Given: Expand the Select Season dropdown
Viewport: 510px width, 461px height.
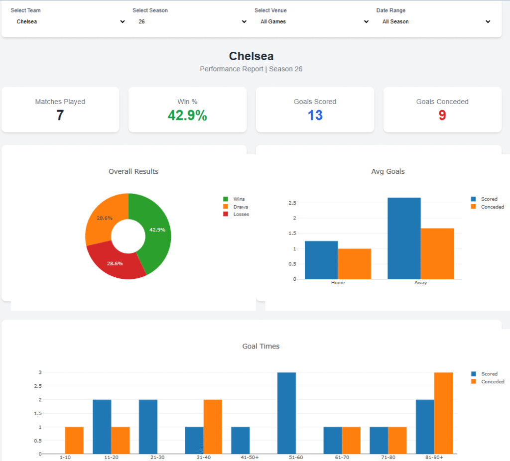Looking at the screenshot, I should (x=191, y=22).
